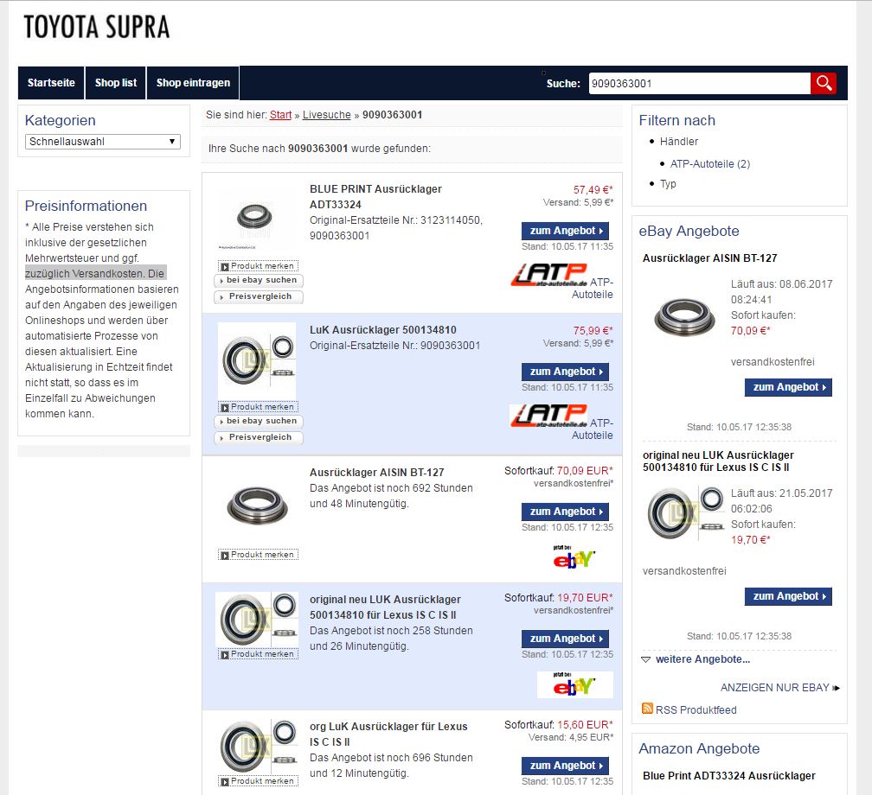Click zum Angebot for BLUE PRINT ADT33324
The height and width of the screenshot is (795, 872).
[x=565, y=231]
